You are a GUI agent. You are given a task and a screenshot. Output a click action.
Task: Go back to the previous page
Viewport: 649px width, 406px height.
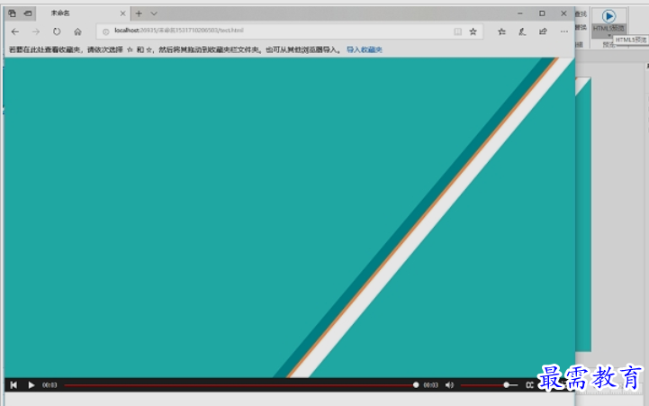pyautogui.click(x=15, y=32)
